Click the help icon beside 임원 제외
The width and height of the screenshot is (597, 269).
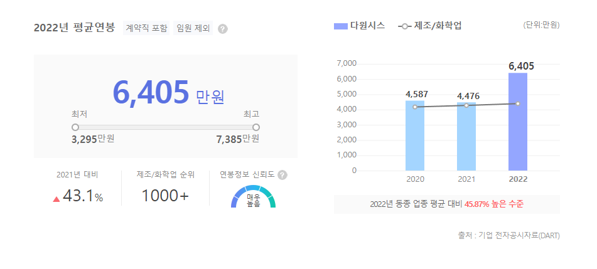point(223,29)
